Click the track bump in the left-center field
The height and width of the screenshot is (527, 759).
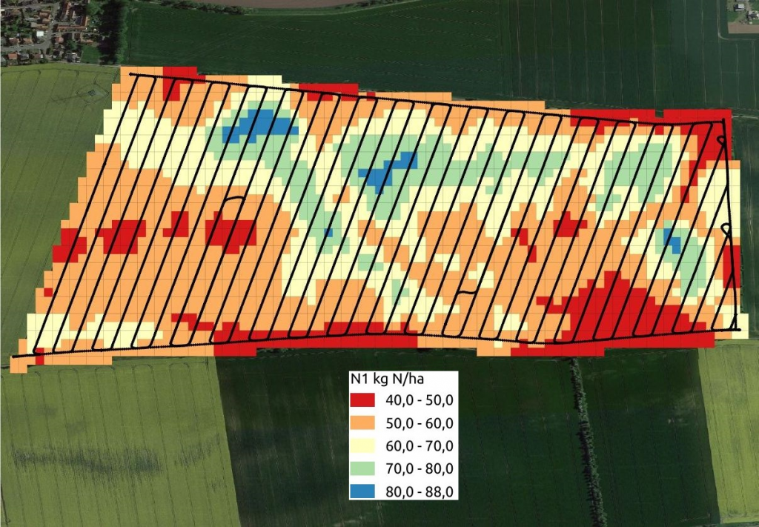(x=233, y=200)
